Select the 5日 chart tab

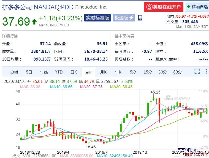pyautogui.click(x=29, y=72)
